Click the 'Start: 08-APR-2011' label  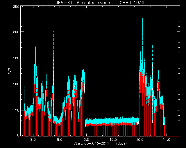point(91,143)
